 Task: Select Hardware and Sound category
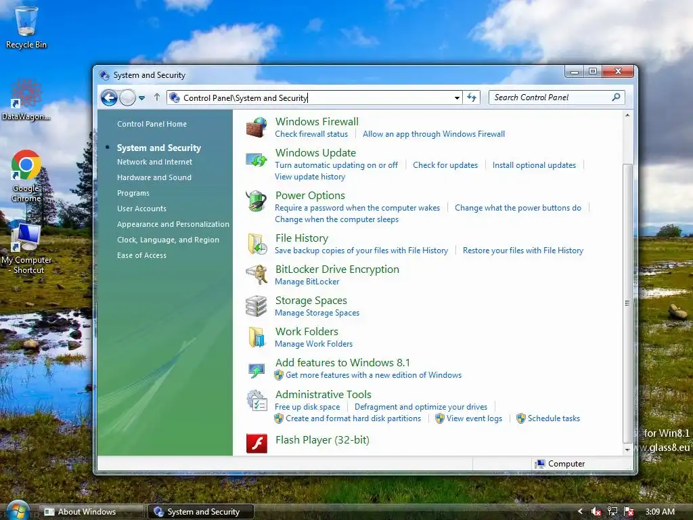(x=154, y=177)
